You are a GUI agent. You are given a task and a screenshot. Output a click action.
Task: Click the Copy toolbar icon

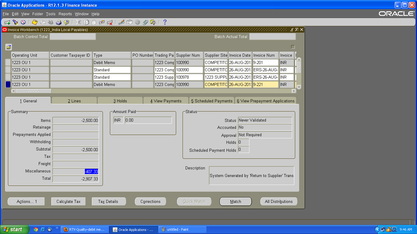[x=86, y=22]
